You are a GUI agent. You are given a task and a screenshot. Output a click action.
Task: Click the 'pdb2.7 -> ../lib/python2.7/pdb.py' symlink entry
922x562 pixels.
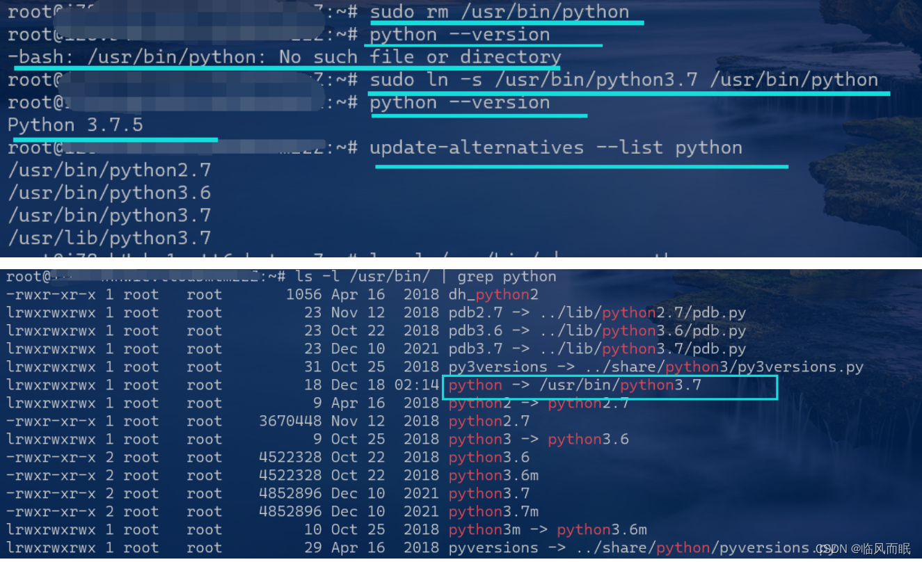click(597, 313)
